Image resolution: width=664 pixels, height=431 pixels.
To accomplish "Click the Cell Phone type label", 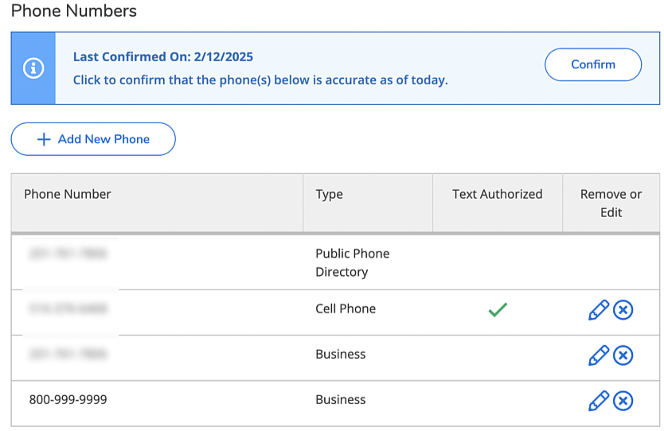I will click(346, 309).
